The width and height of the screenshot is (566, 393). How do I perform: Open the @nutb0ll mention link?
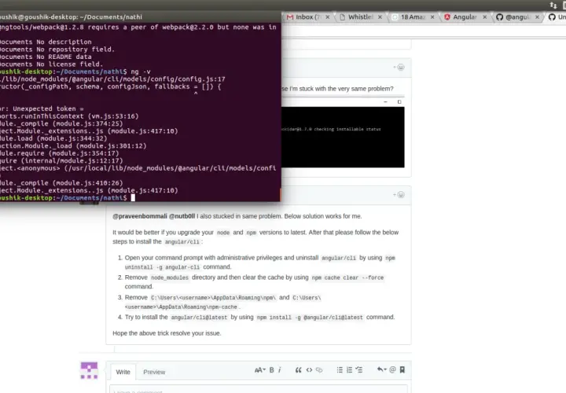pos(182,216)
